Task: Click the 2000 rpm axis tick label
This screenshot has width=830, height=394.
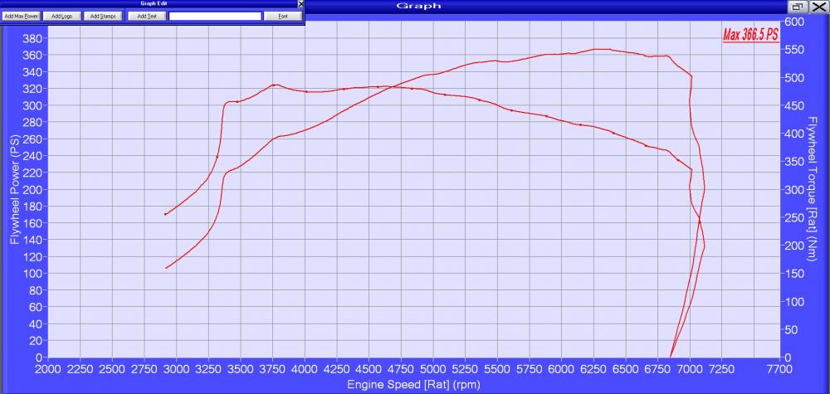Action: 48,368
